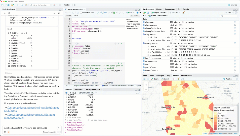Expand the gadf_clean object details

point(144,67)
